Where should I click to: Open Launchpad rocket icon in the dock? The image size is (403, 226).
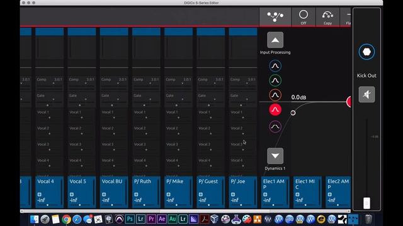click(45, 219)
